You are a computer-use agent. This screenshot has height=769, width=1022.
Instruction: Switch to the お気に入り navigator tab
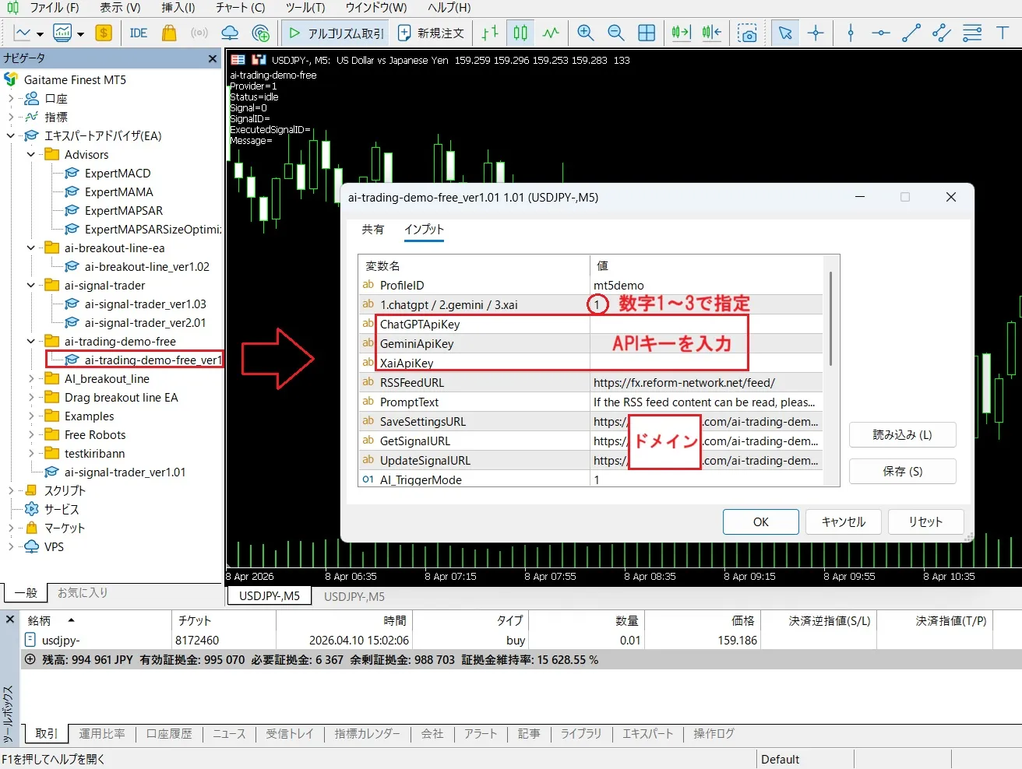[x=83, y=593]
